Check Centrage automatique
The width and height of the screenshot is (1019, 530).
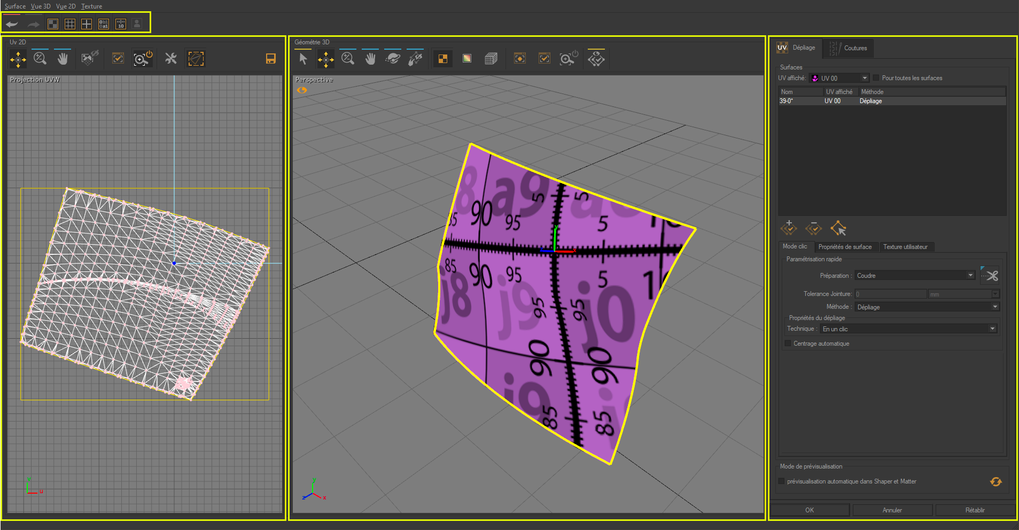click(789, 343)
